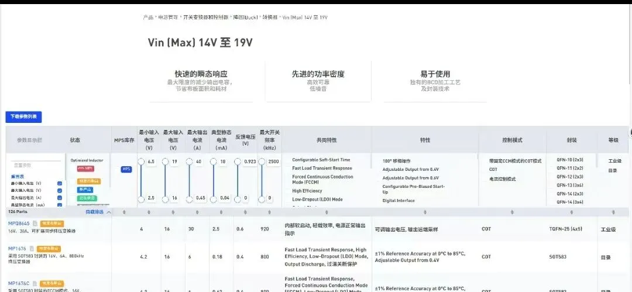Image resolution: width=632 pixels, height=292 pixels.
Task: Sort using arrows under 最大开关频率 (kHz)
Action: coord(269,212)
